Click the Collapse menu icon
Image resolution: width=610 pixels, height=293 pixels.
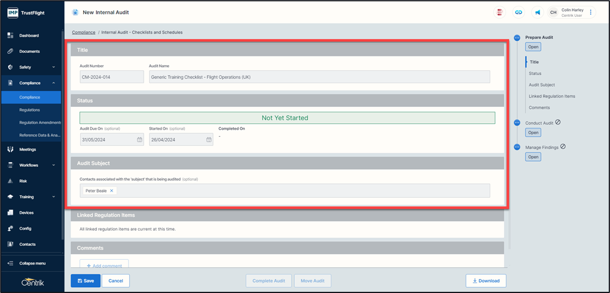(10, 263)
